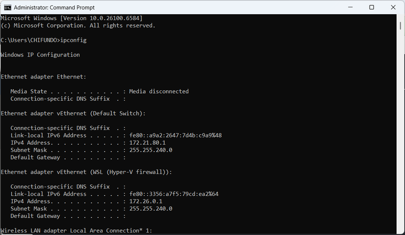Click the 'Wireless LAN adapter' line

point(76,231)
